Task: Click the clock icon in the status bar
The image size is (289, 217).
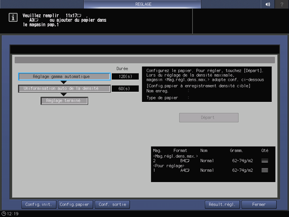Action: tap(4, 214)
